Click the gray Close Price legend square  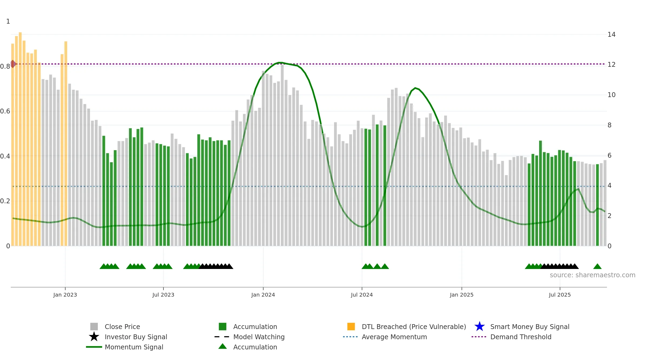pyautogui.click(x=94, y=326)
